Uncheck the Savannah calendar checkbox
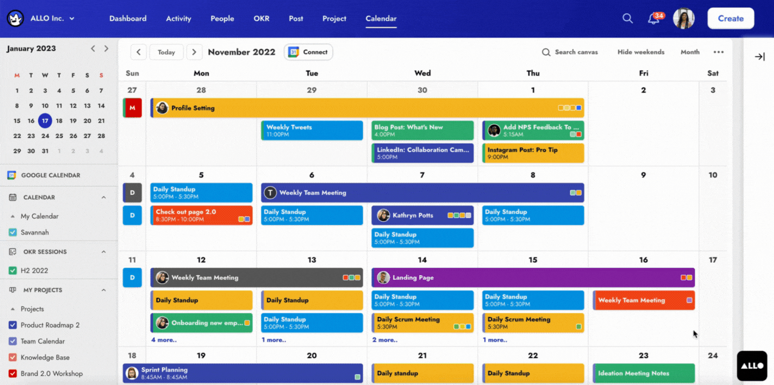The width and height of the screenshot is (774, 385). [13, 232]
